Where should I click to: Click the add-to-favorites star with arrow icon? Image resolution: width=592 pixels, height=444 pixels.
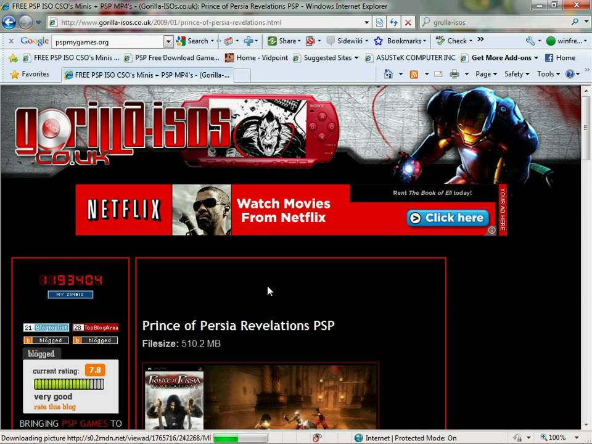coord(13,58)
